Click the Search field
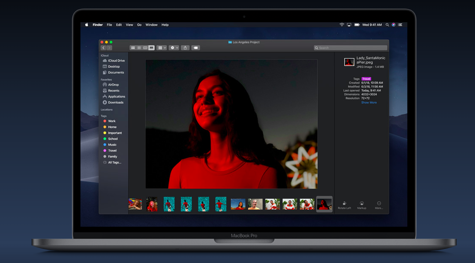The image size is (475, 263). [350, 48]
